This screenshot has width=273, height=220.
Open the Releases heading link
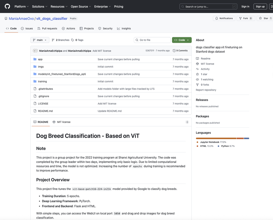click(202, 100)
